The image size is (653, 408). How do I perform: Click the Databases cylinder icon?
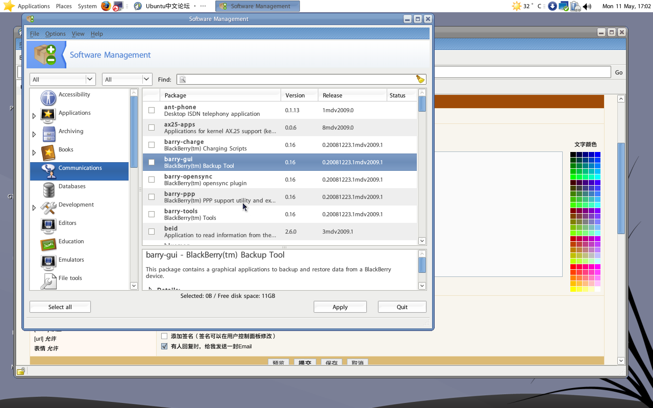coord(49,190)
